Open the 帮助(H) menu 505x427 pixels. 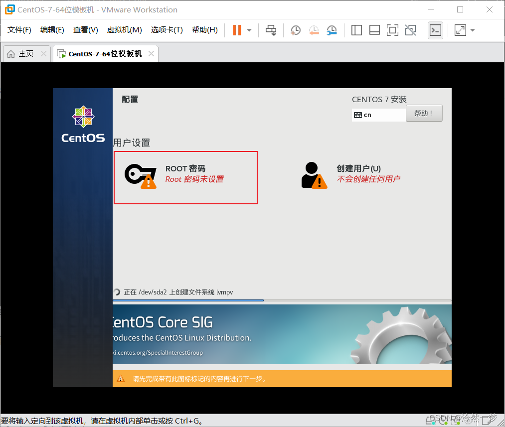(x=205, y=30)
